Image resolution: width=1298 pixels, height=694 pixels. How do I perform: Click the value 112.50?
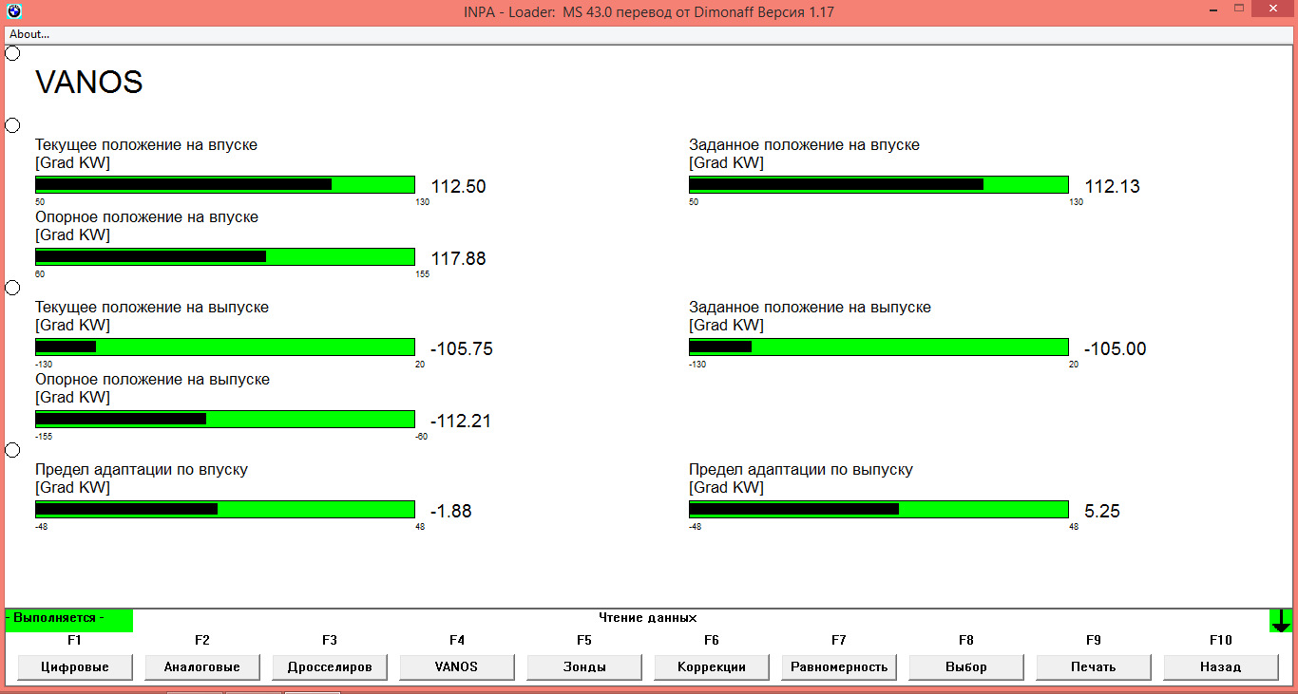(459, 187)
